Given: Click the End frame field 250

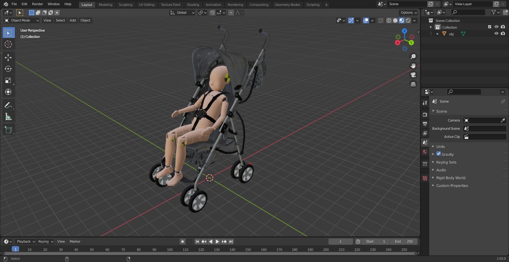Looking at the screenshot, I should click(404, 242).
